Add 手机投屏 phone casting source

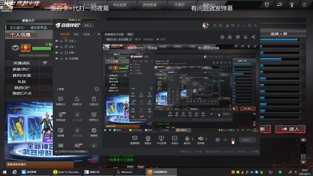coord(161,140)
